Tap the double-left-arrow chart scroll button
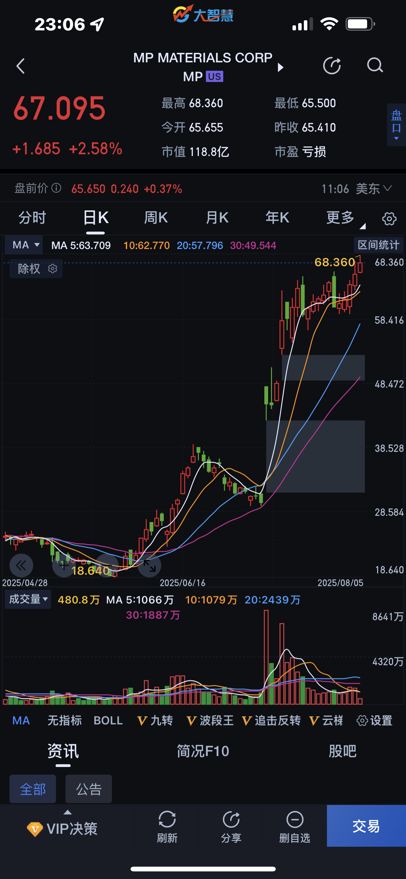The width and height of the screenshot is (406, 879). 21,566
